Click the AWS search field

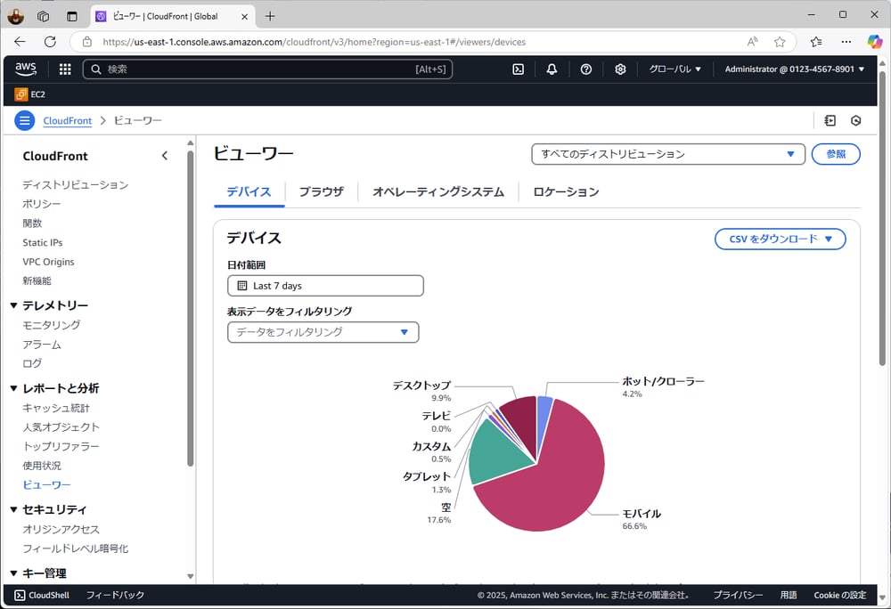pos(267,69)
